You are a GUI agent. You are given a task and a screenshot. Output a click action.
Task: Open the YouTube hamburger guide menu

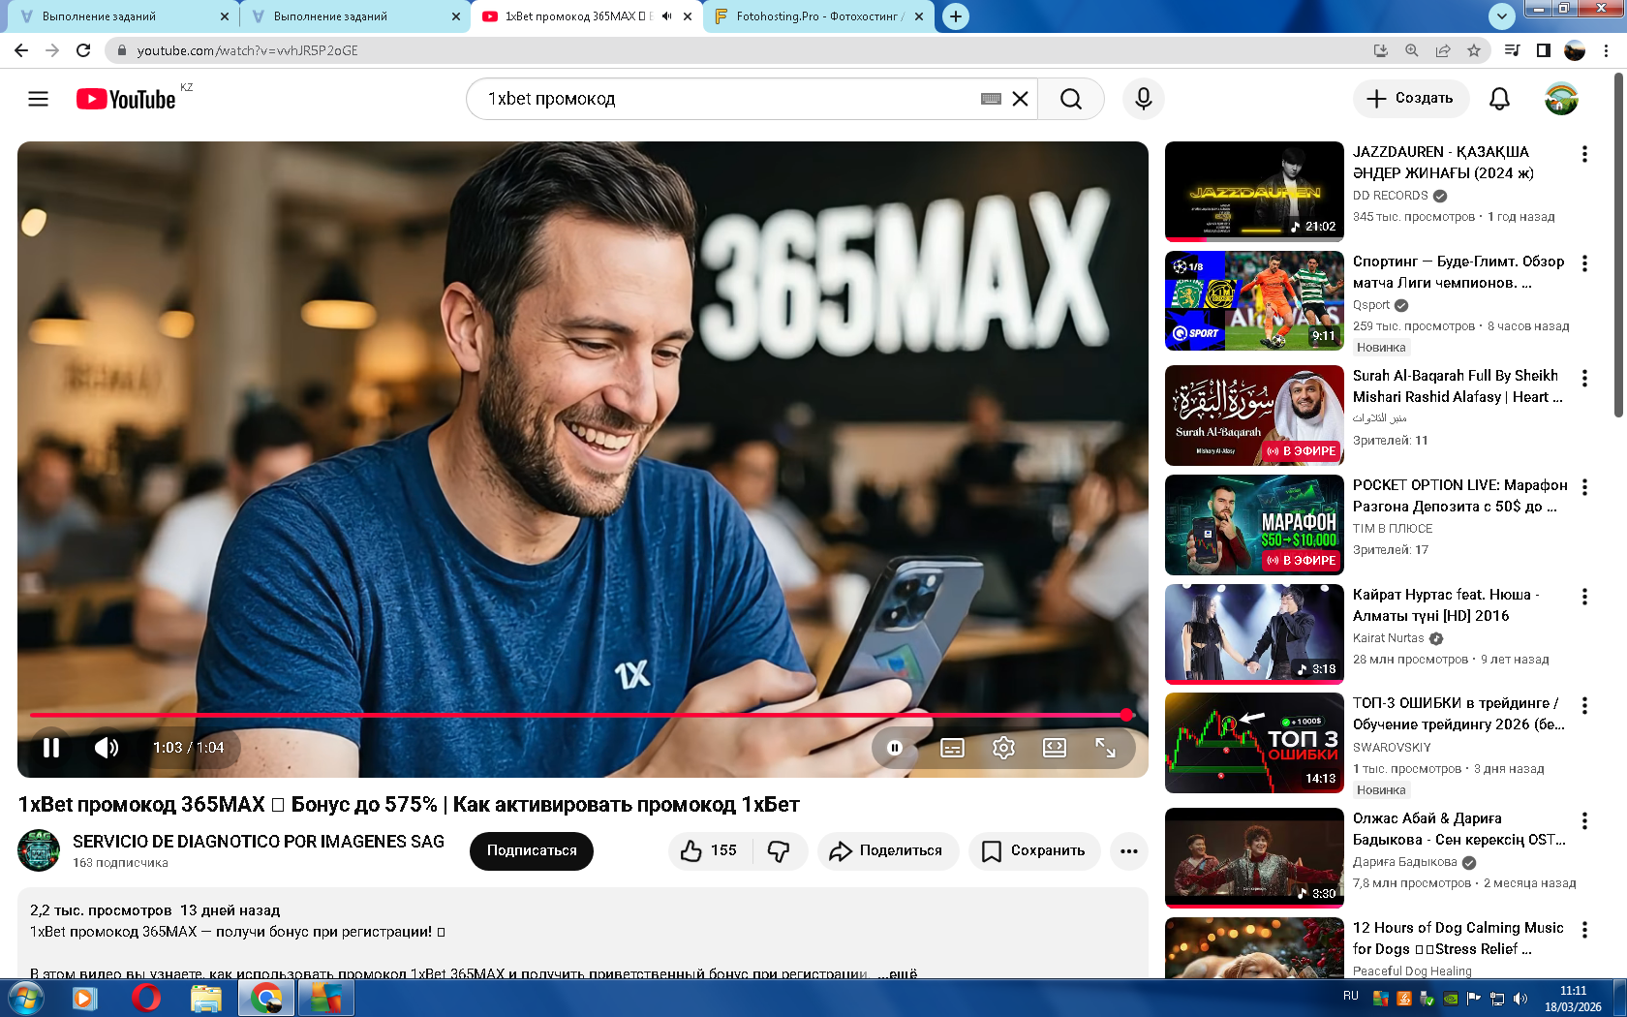point(38,99)
